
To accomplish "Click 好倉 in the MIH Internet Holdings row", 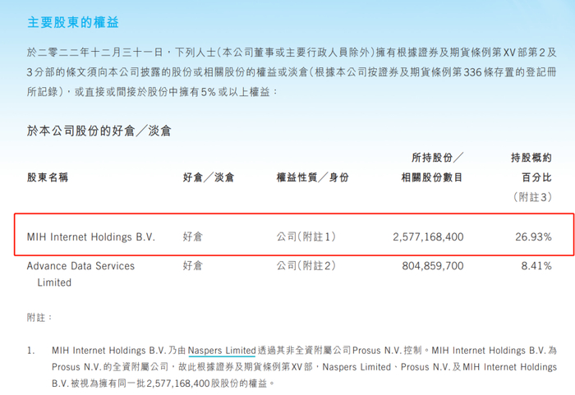I will tap(193, 237).
